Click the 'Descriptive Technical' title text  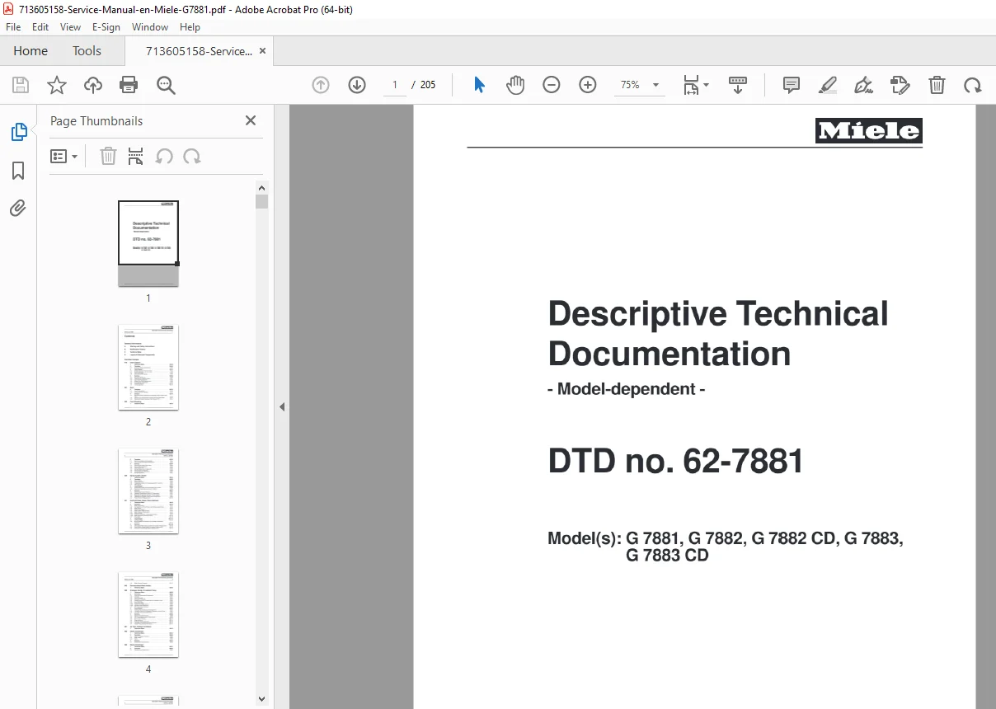click(718, 314)
